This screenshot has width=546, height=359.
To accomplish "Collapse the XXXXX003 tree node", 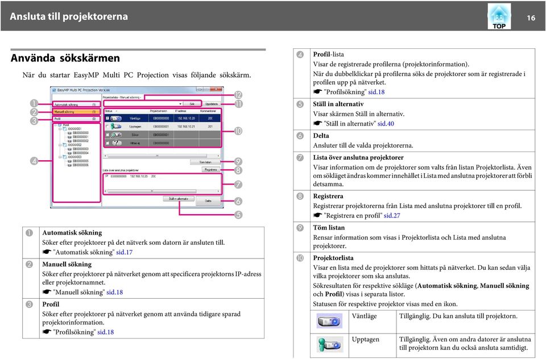I will pyautogui.click(x=60, y=157).
